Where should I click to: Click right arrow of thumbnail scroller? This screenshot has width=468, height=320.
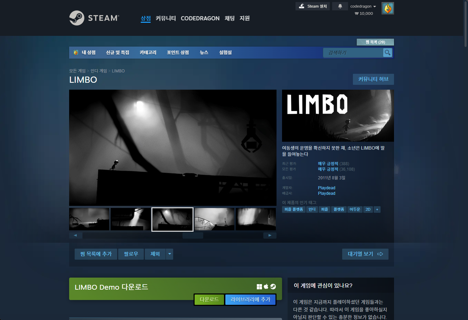[x=270, y=236]
